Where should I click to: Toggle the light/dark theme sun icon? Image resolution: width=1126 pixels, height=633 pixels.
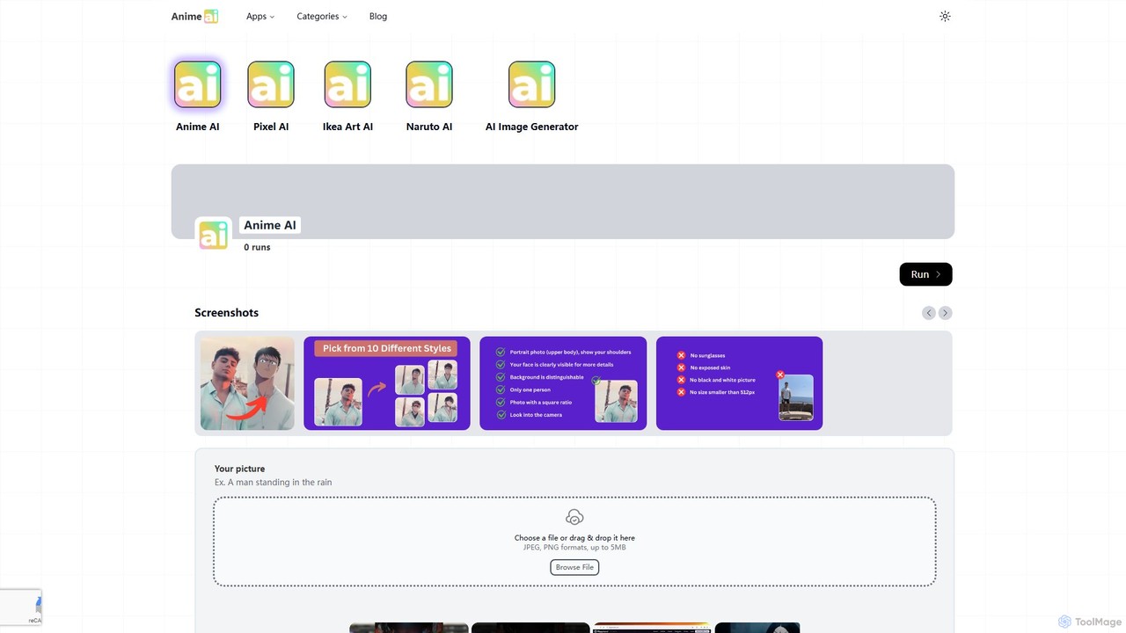[945, 16]
